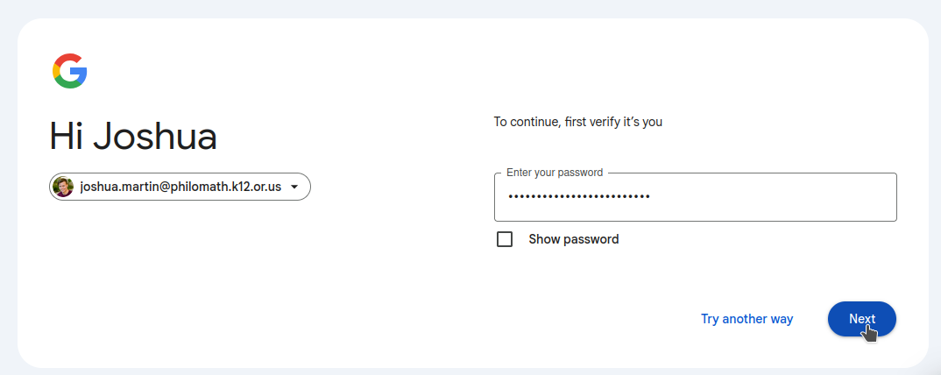Select the email address text in the chip
Image resolution: width=941 pixels, height=375 pixels.
pos(180,187)
